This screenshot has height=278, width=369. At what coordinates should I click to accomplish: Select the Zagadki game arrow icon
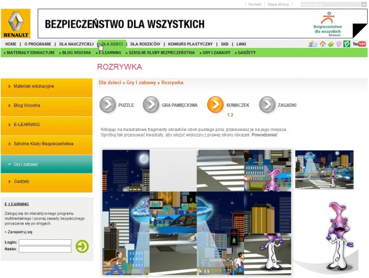coord(267,105)
